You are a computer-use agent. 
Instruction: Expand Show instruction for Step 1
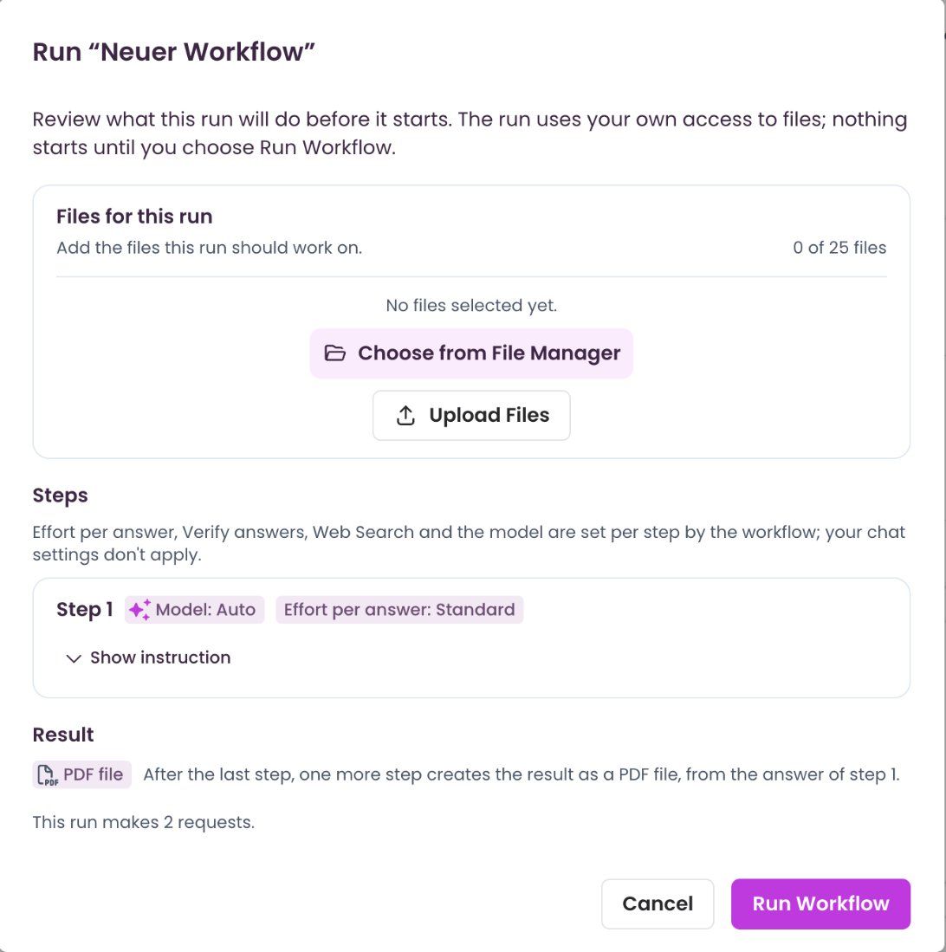149,657
